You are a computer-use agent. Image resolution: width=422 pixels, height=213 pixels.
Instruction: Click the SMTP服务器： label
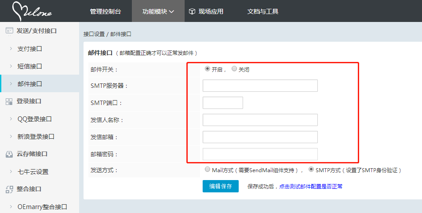coord(109,86)
